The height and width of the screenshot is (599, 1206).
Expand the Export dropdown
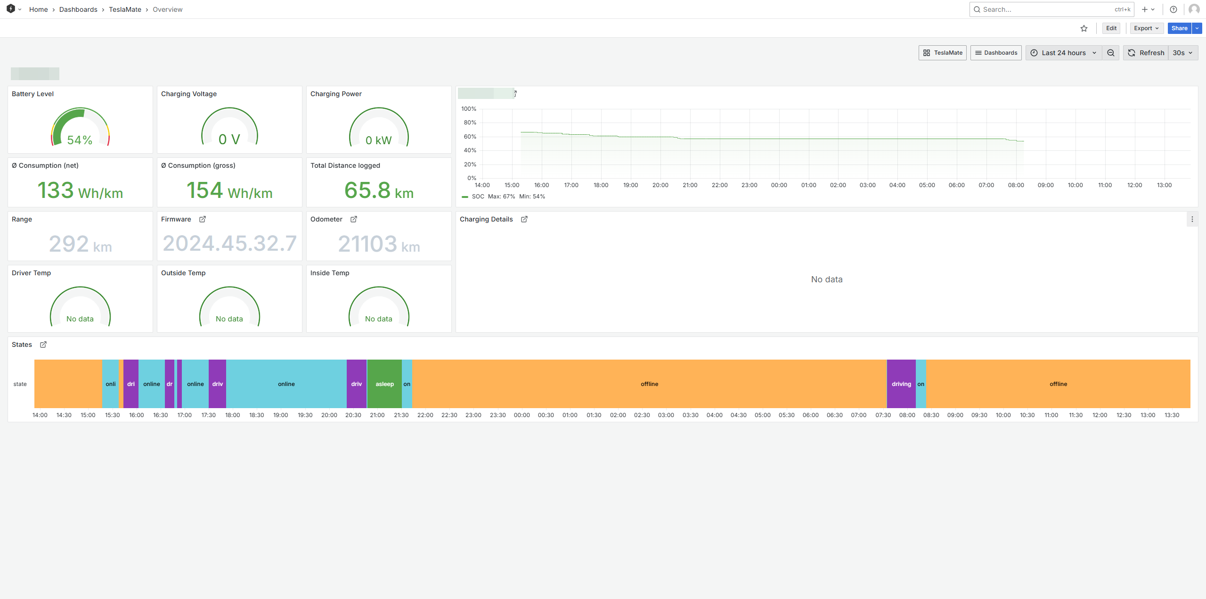1146,28
